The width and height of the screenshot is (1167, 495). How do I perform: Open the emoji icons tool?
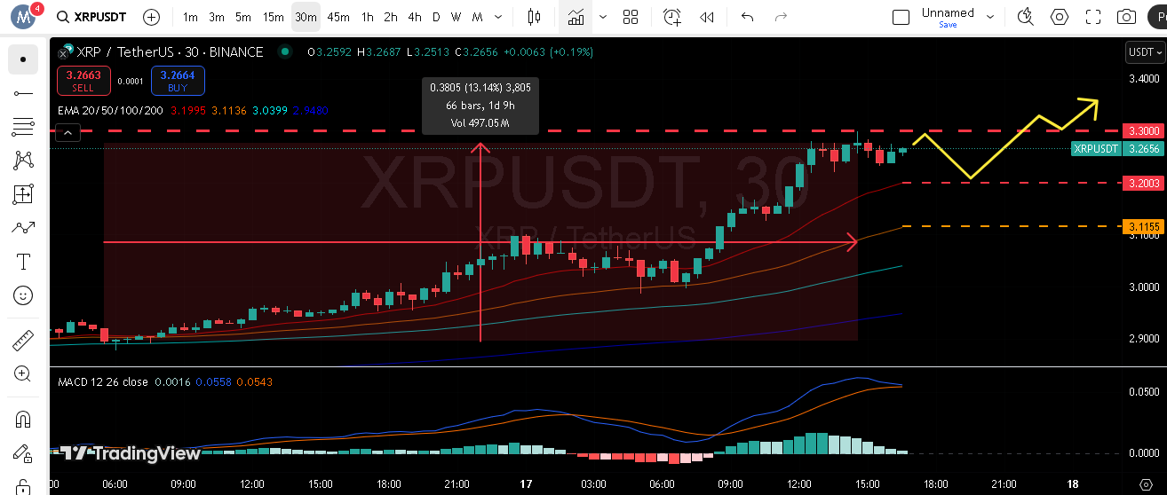pyautogui.click(x=23, y=295)
